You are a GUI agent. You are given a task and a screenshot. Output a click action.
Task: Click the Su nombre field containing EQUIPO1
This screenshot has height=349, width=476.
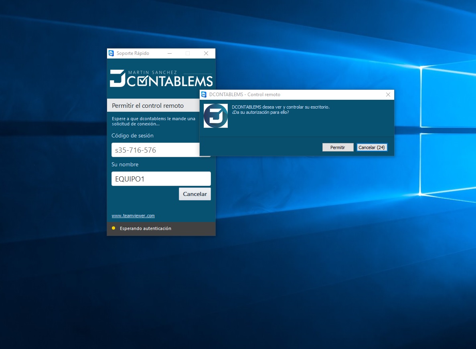pyautogui.click(x=161, y=179)
